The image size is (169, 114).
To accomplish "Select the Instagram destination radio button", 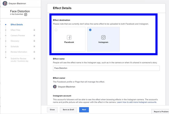I will coord(90,30).
